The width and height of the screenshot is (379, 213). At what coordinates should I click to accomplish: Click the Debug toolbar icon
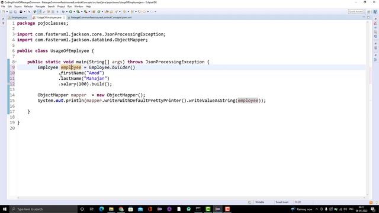pos(63,12)
